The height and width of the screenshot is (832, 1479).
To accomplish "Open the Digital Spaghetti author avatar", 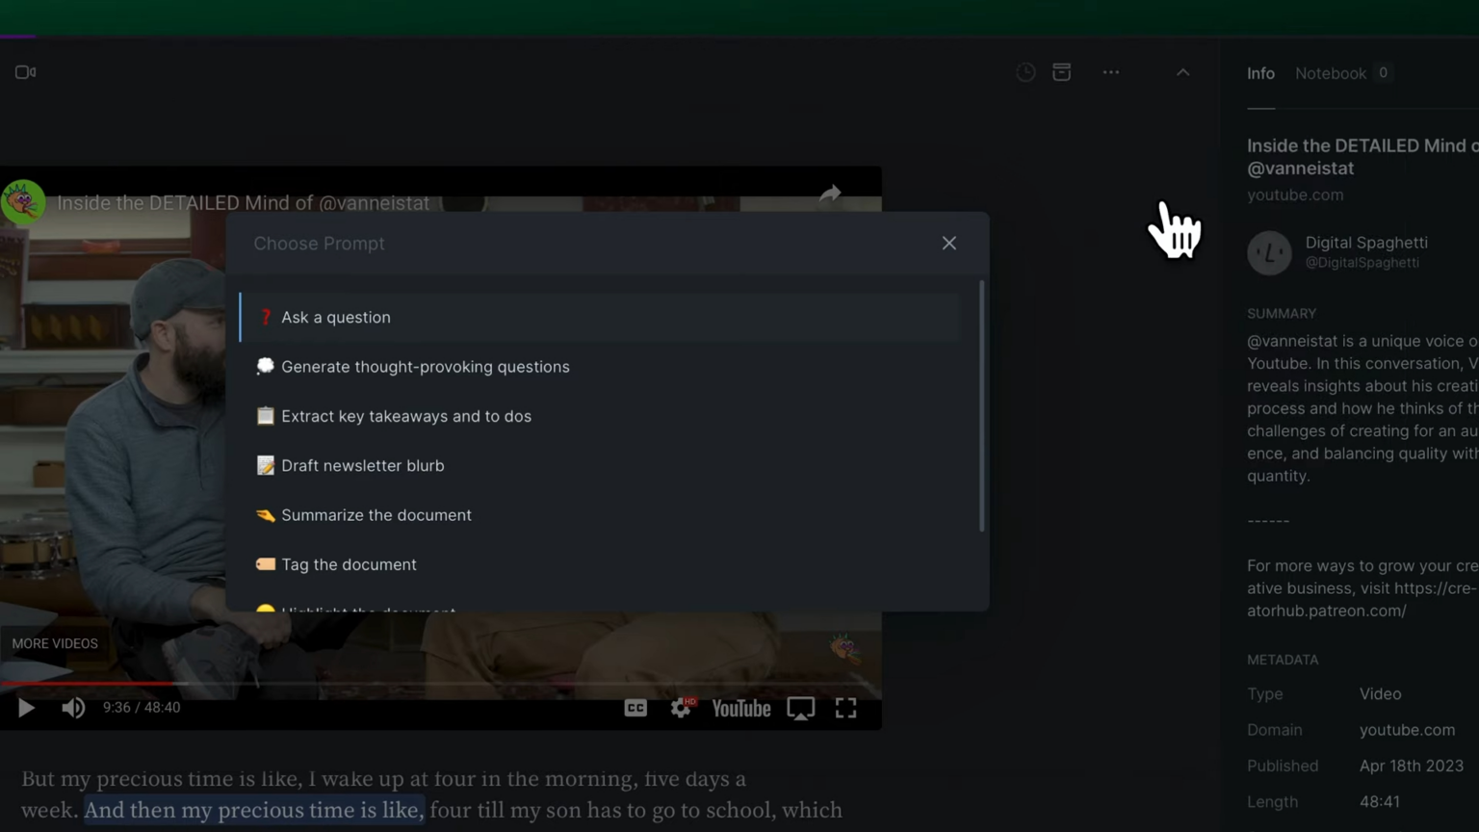I will (1269, 252).
